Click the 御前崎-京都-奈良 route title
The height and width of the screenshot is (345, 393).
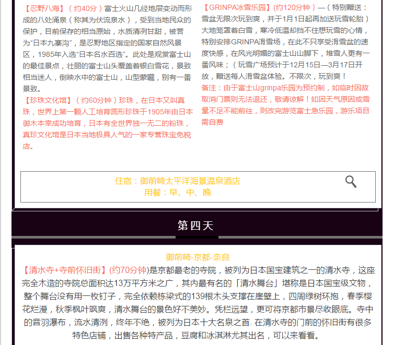tap(198, 257)
